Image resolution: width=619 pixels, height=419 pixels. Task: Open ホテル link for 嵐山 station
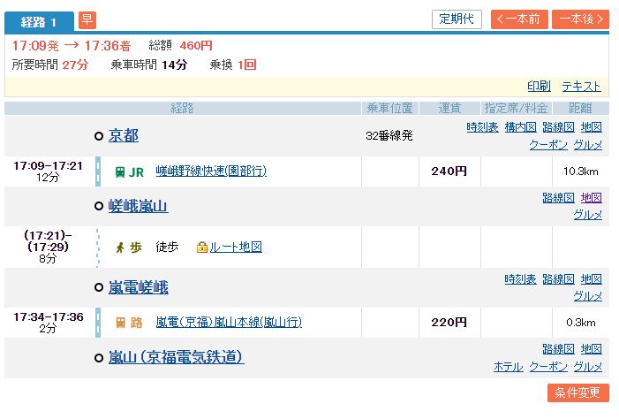click(508, 366)
